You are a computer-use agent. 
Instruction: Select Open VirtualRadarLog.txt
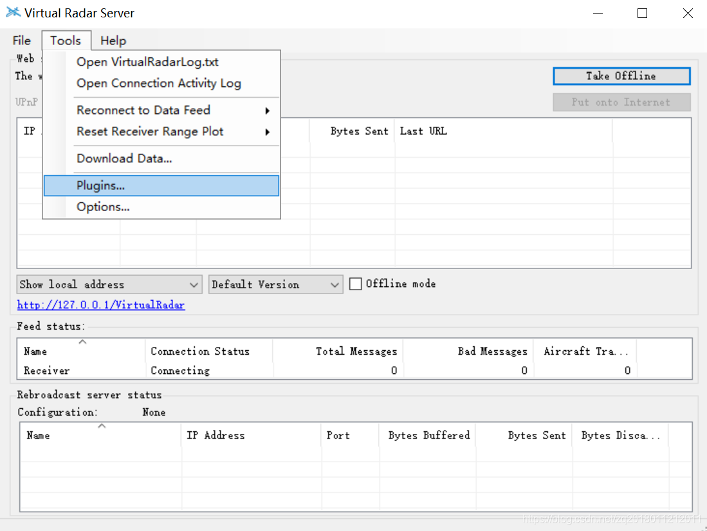point(161,62)
